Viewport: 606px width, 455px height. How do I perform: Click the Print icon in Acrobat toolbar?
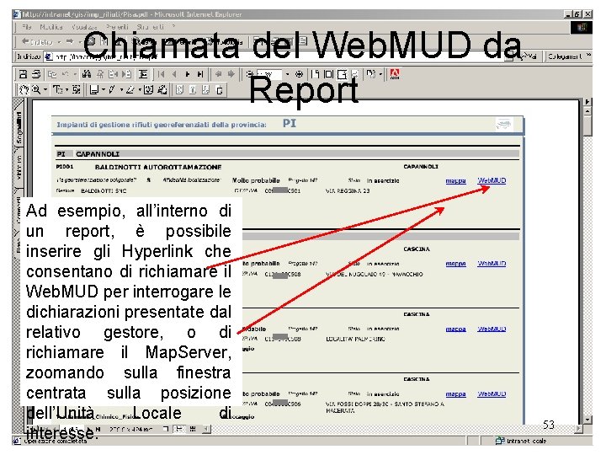36,74
